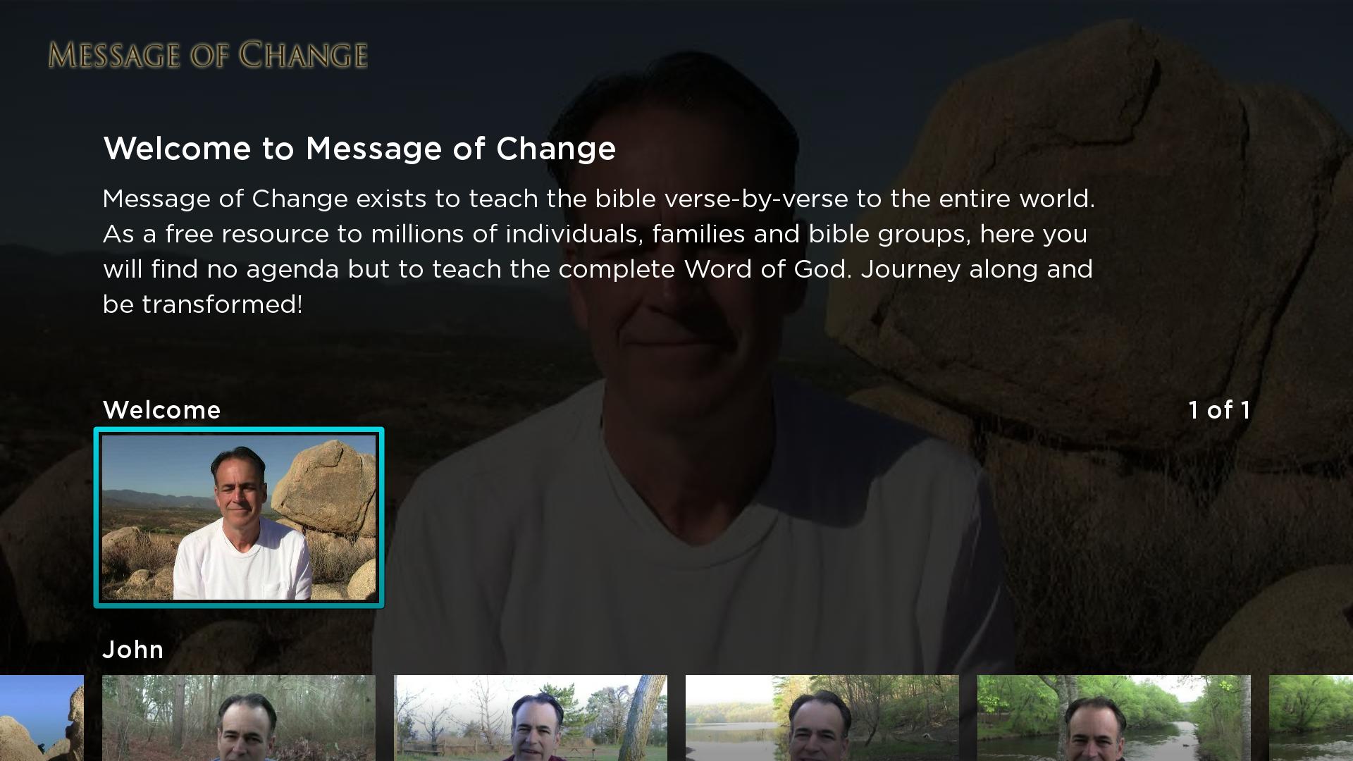1353x761 pixels.
Task: Click the John row heading
Action: click(x=133, y=649)
